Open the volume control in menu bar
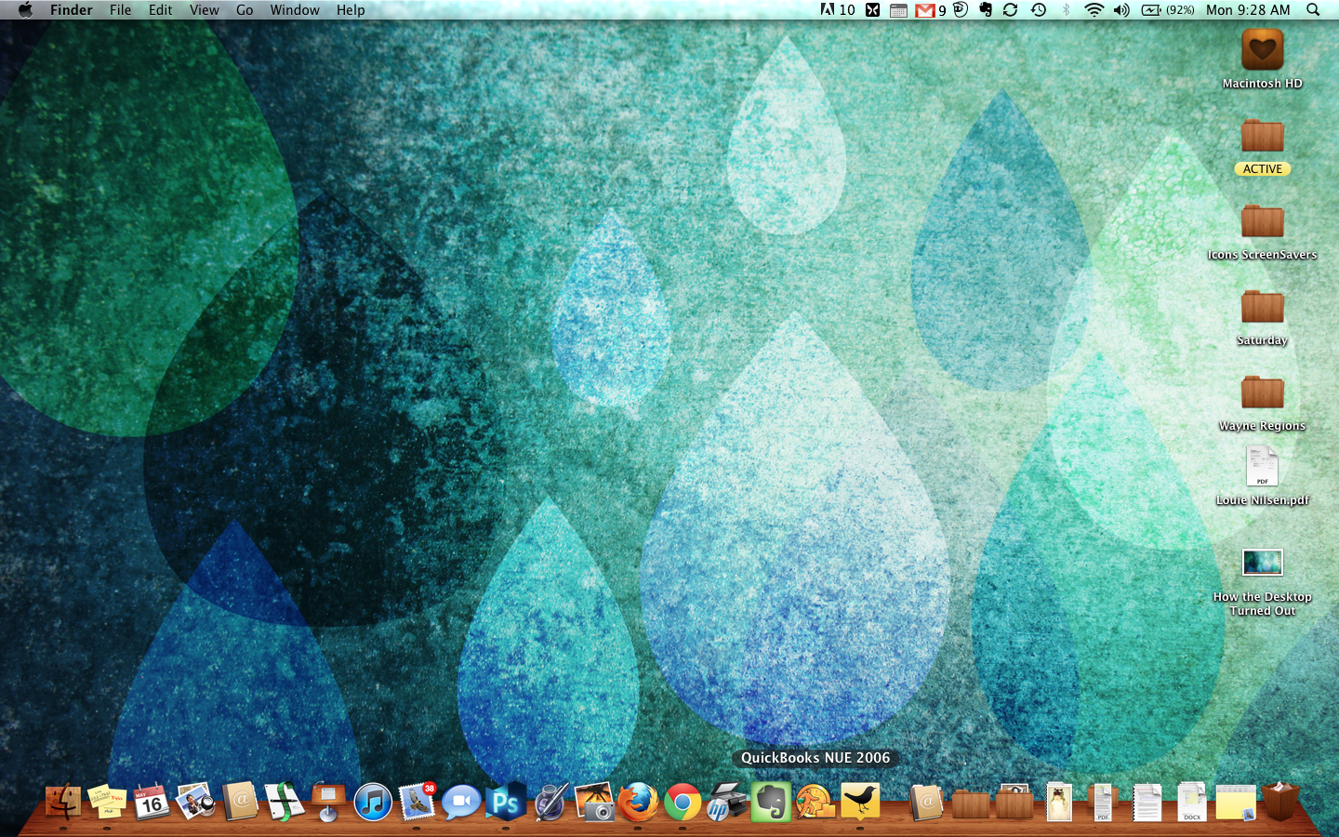1339x837 pixels. click(x=1121, y=10)
